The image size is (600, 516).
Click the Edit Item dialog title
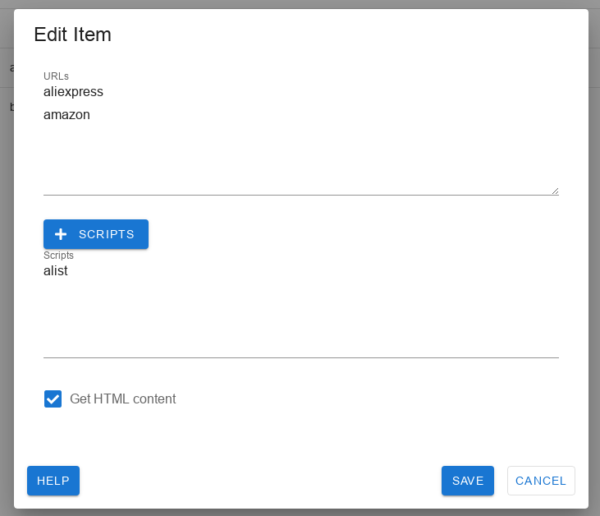coord(72,35)
